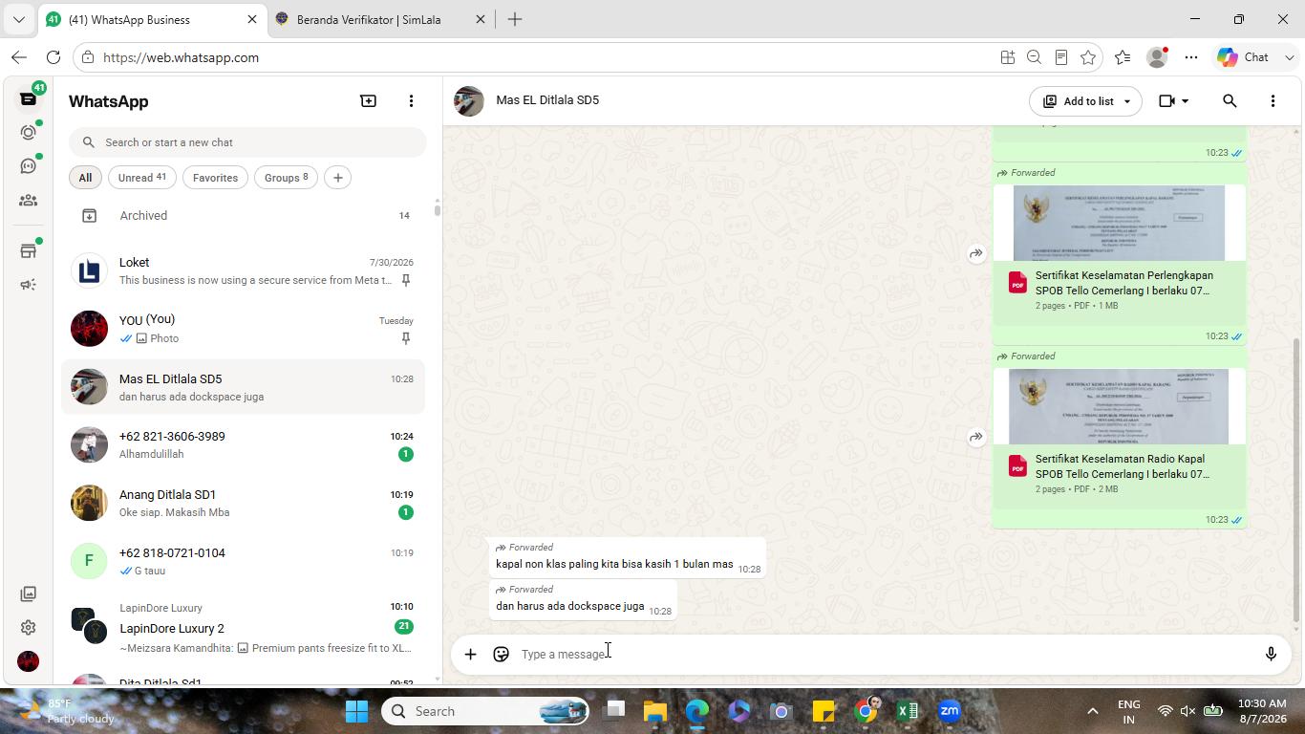
Task: Forward the Radio Kapal certificate PDF
Action: [x=975, y=437]
